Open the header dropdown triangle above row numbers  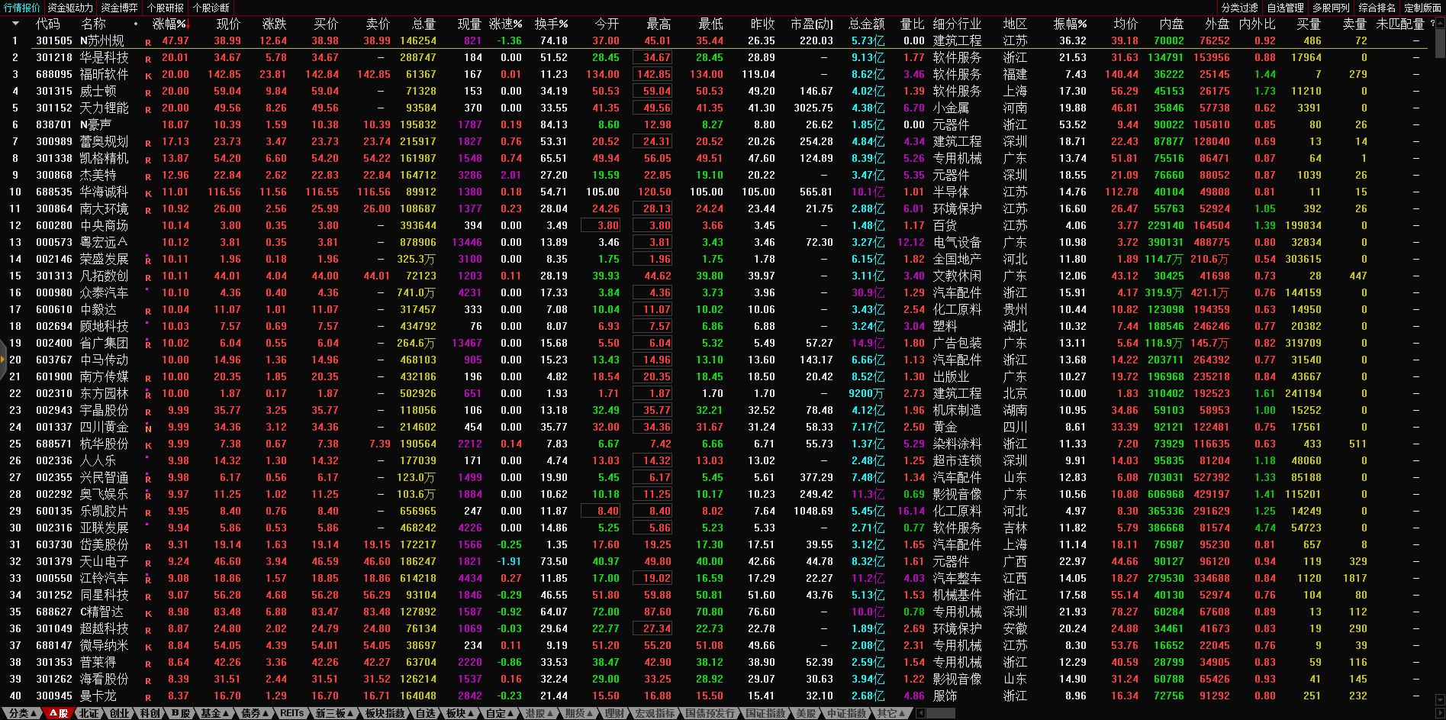click(x=14, y=24)
